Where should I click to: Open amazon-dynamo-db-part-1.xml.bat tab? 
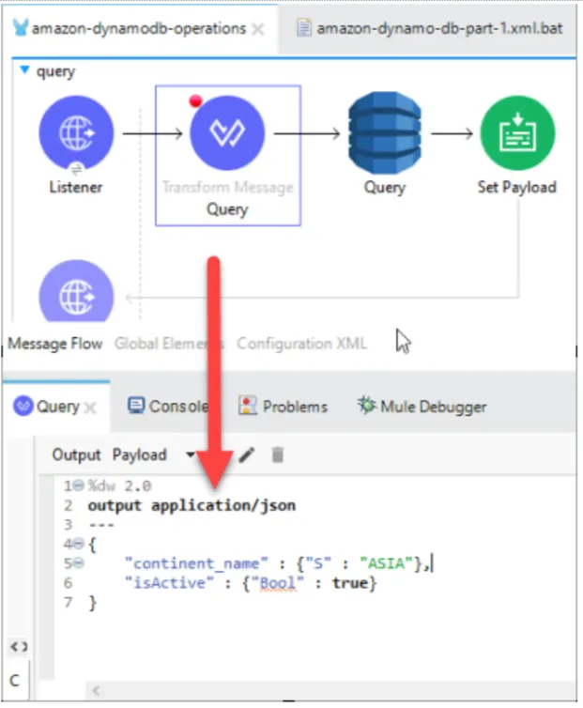coord(430,28)
